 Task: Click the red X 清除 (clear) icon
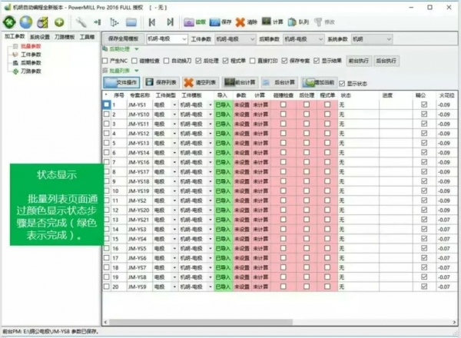pos(247,22)
